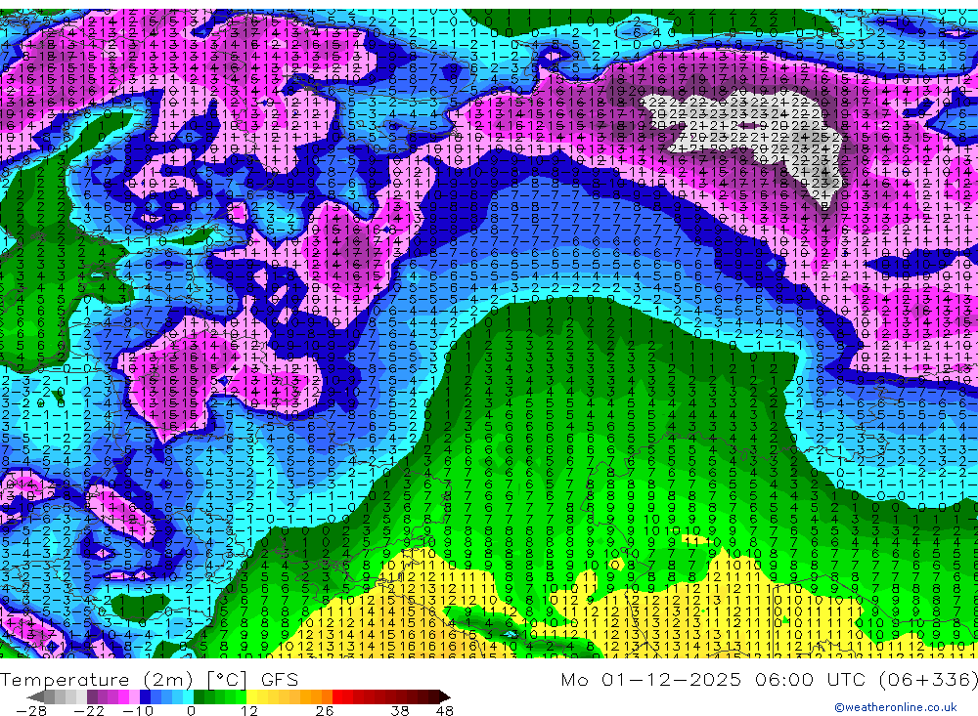The width and height of the screenshot is (978, 716).
Task: Click the bright yellow swatch above 12
Action: [252, 696]
